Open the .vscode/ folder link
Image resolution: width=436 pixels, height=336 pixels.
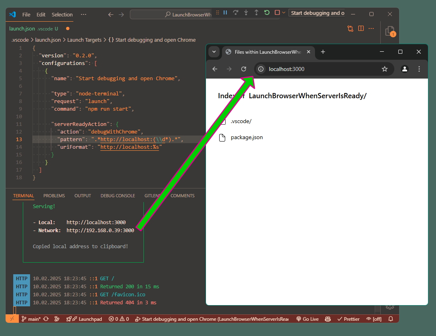click(x=241, y=121)
